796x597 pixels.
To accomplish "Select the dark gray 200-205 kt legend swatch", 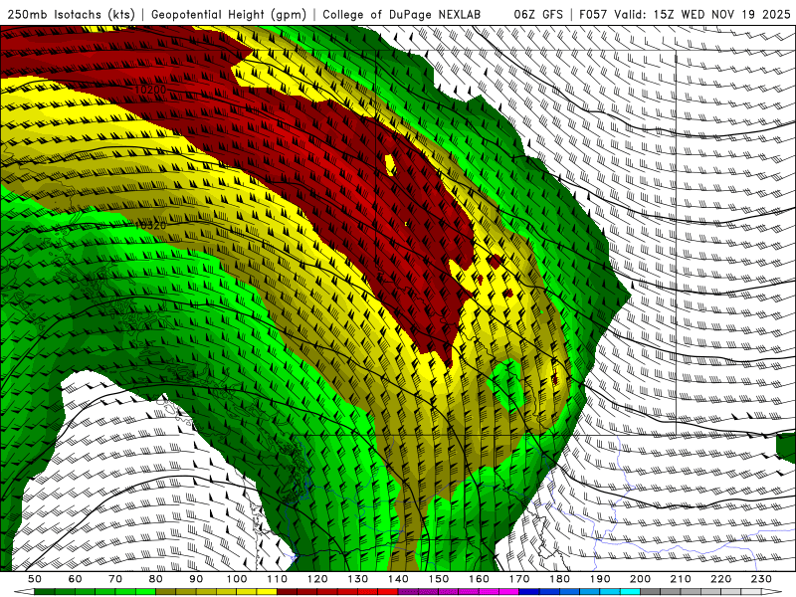I will 651,591.
